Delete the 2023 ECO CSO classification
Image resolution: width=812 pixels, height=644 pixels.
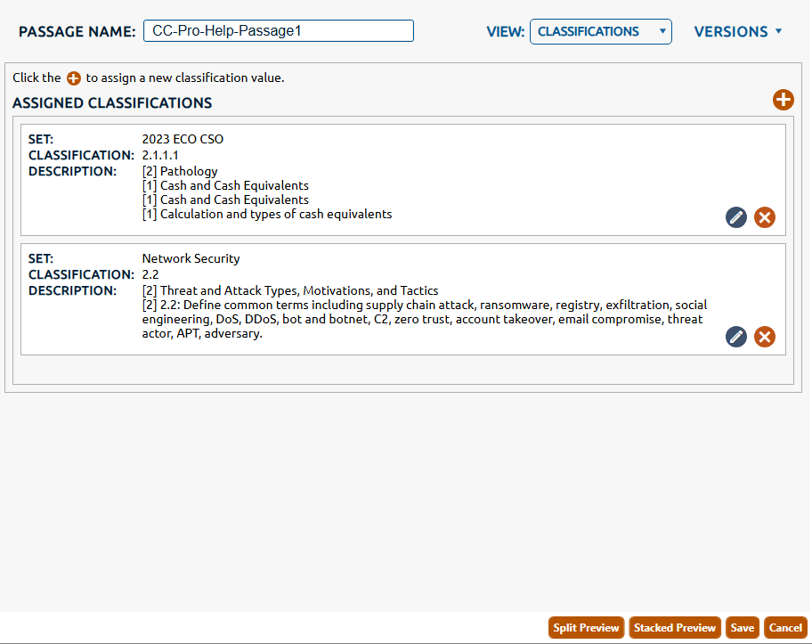[764, 217]
